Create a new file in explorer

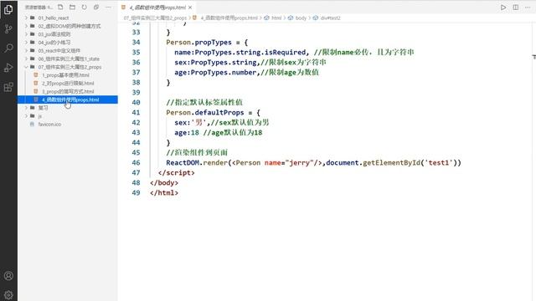point(60,7)
